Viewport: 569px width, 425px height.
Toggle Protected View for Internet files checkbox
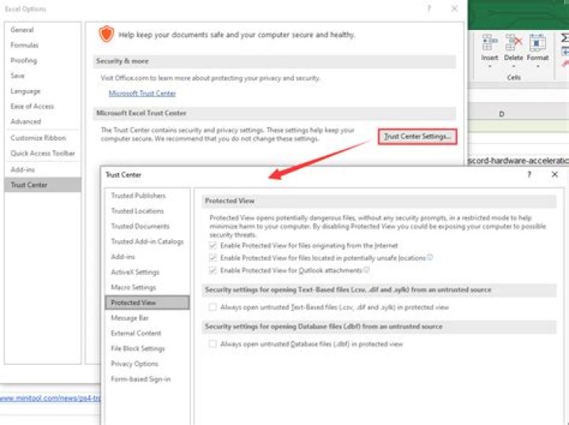[212, 246]
